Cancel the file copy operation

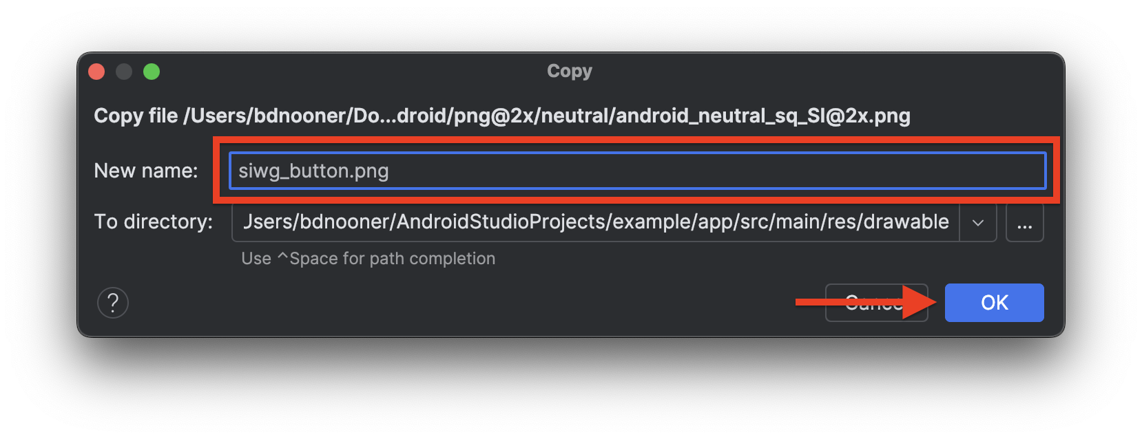pos(876,303)
